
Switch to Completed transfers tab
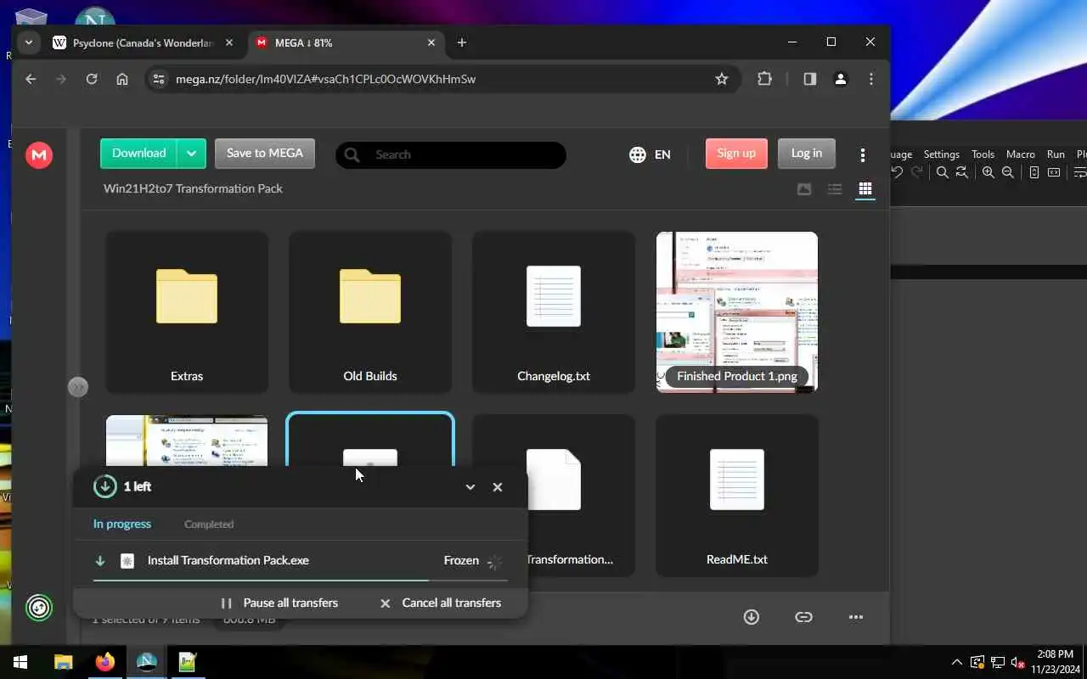pyautogui.click(x=209, y=525)
